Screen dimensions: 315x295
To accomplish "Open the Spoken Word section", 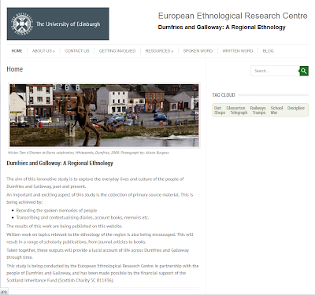I will click(x=198, y=51).
